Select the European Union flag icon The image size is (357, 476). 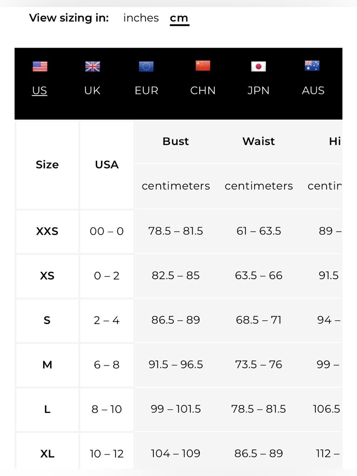point(146,66)
